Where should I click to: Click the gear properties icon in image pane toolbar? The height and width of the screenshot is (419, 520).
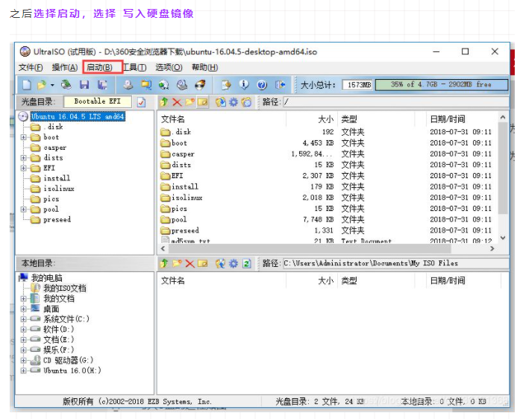pyautogui.click(x=234, y=102)
